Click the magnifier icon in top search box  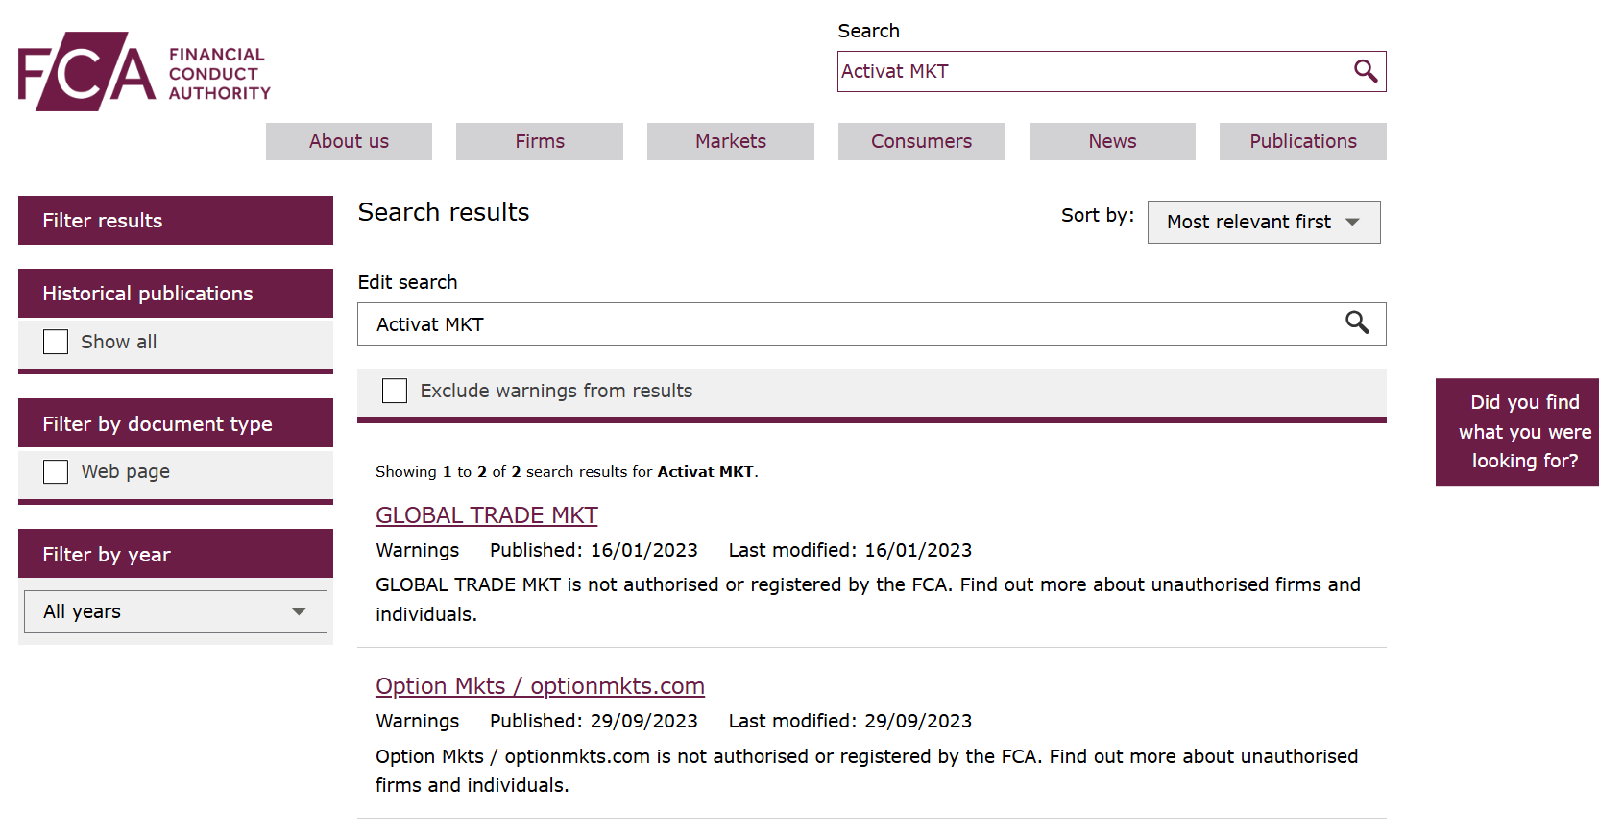pos(1366,71)
